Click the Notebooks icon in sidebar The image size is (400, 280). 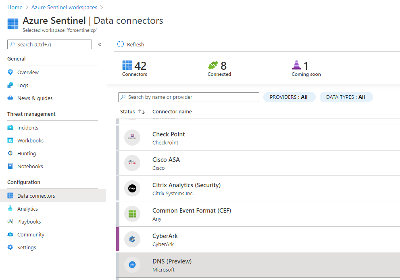(10, 166)
